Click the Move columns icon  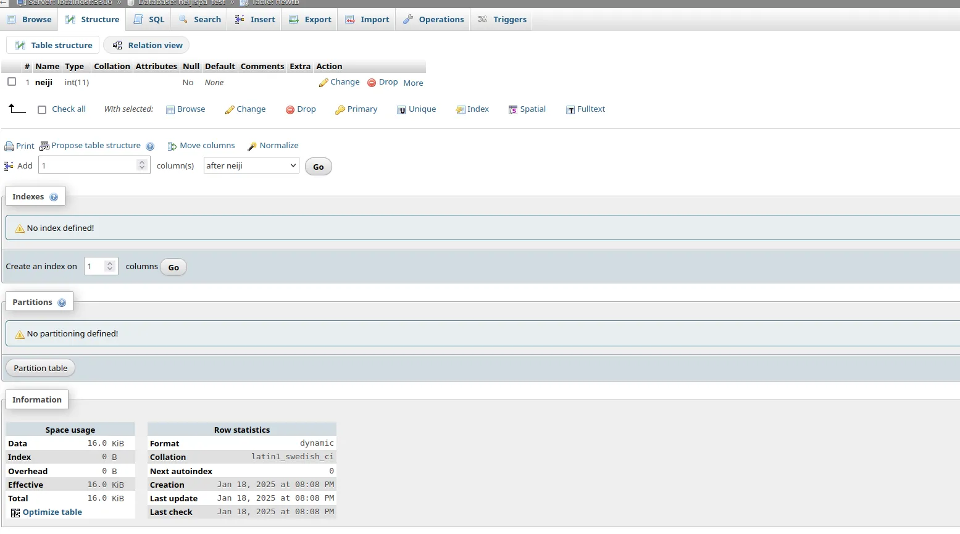click(x=172, y=146)
